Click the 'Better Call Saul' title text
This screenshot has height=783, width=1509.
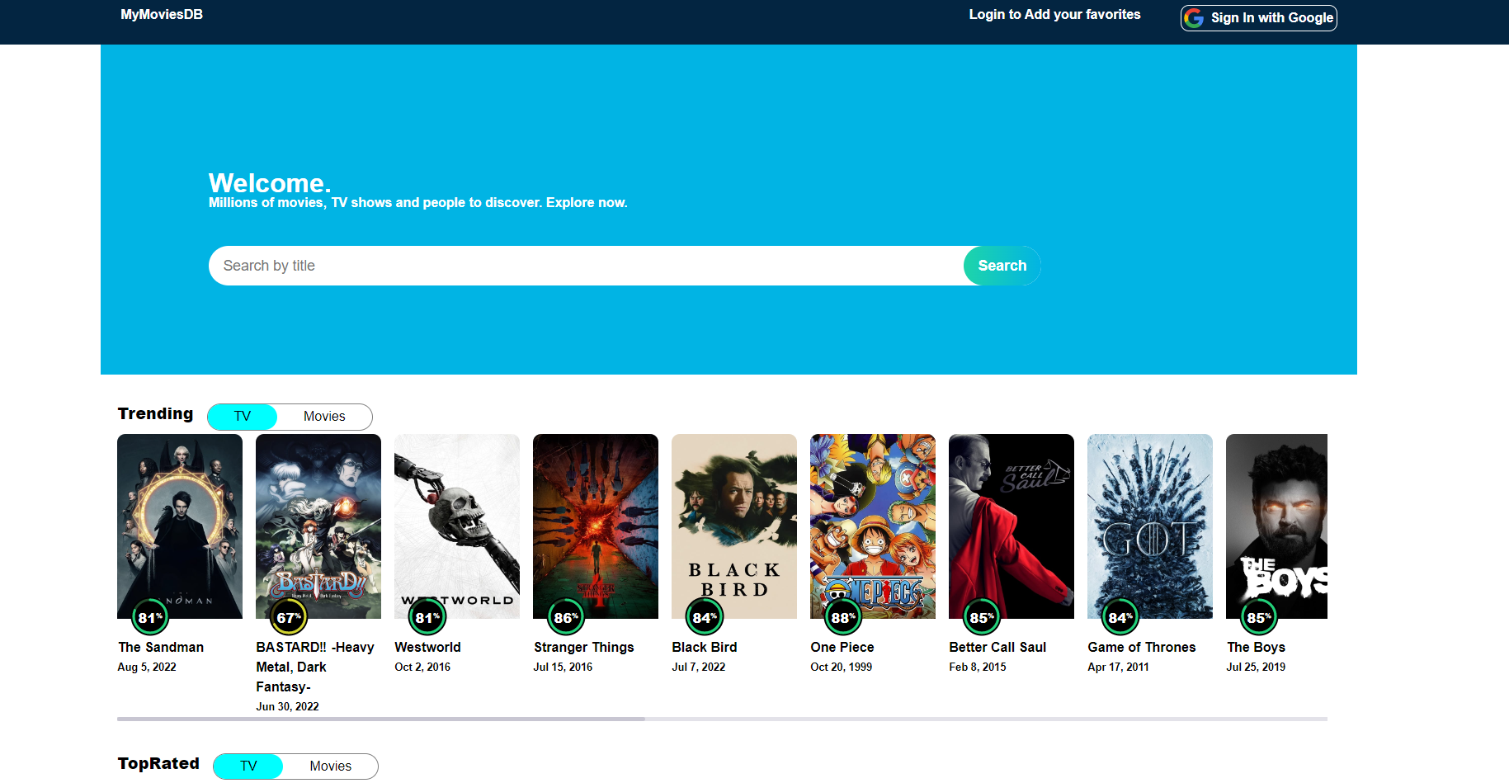(997, 648)
